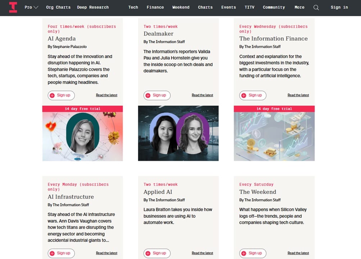The height and width of the screenshot is (259, 361).
Task: Select the Tech menu item
Action: point(133,7)
